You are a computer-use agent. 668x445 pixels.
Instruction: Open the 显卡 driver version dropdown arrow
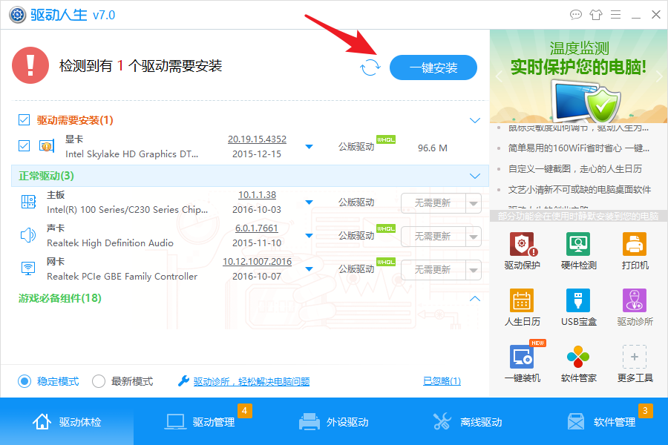tap(310, 147)
